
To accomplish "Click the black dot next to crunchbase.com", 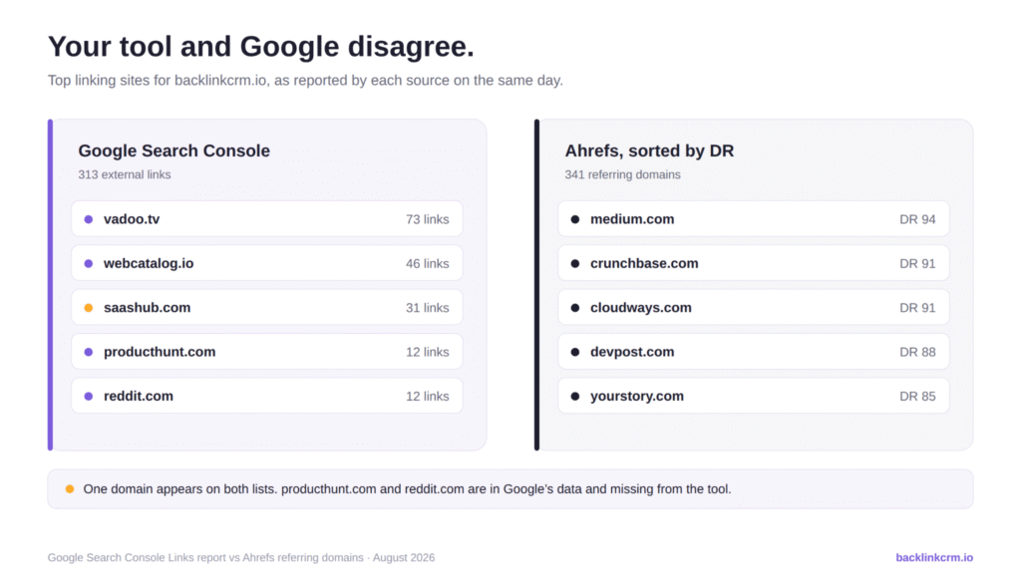I will [575, 263].
